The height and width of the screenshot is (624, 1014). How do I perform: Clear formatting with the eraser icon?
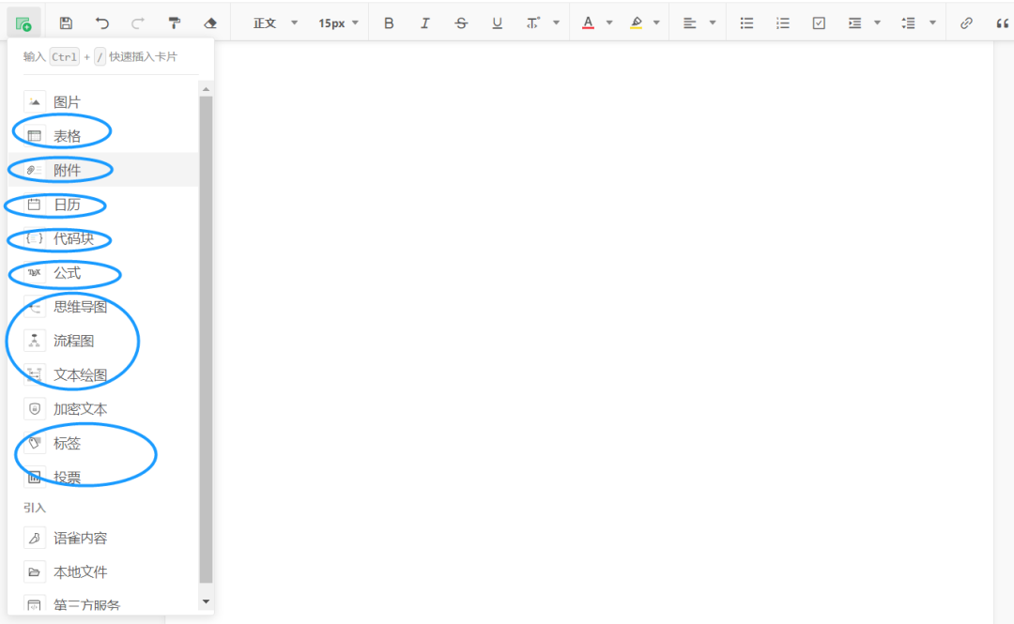(x=210, y=23)
